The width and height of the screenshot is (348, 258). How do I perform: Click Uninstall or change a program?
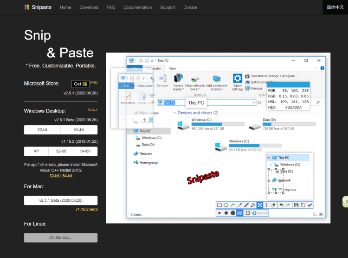click(x=270, y=76)
